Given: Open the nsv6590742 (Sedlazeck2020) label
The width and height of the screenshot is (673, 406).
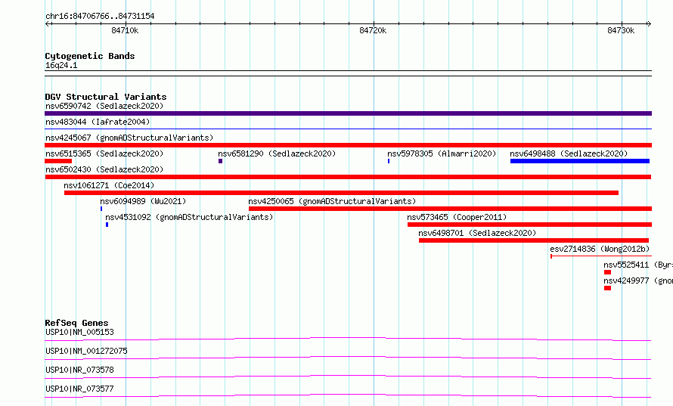Looking at the screenshot, I should tap(104, 106).
